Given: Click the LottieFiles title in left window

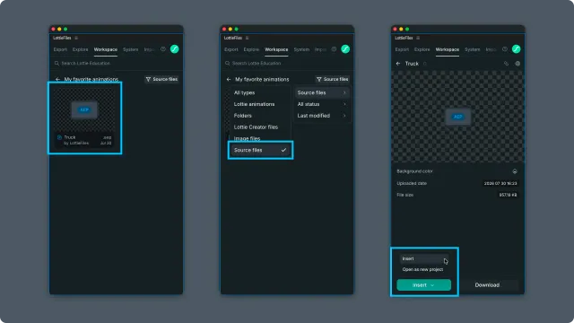Looking at the screenshot, I should (62, 38).
